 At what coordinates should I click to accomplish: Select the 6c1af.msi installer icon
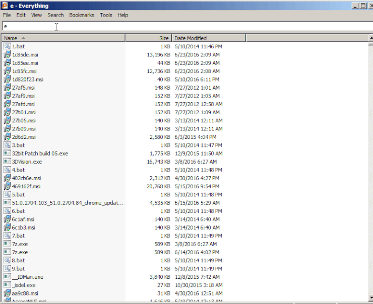(8, 219)
